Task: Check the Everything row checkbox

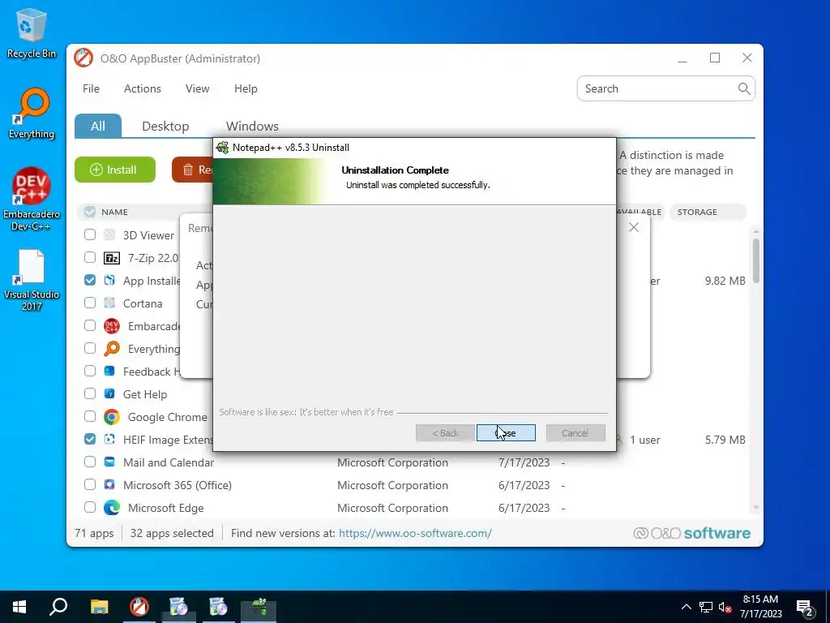Action: (90, 349)
